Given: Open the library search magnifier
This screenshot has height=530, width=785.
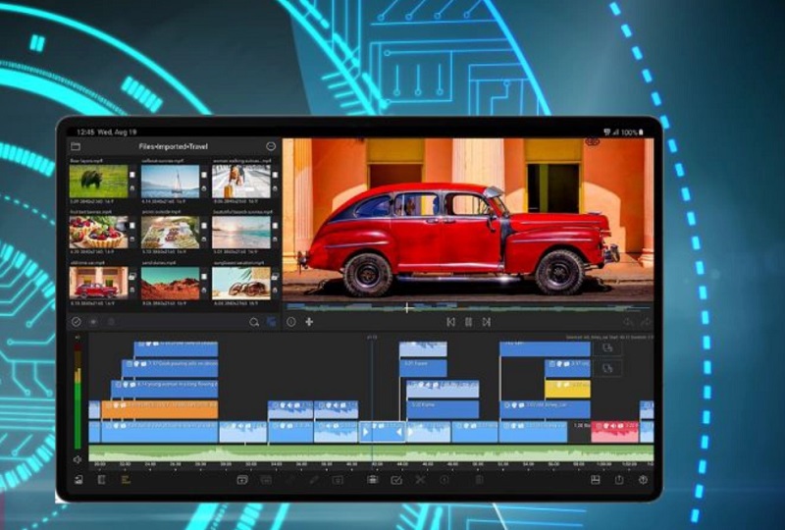Looking at the screenshot, I should click(x=254, y=321).
